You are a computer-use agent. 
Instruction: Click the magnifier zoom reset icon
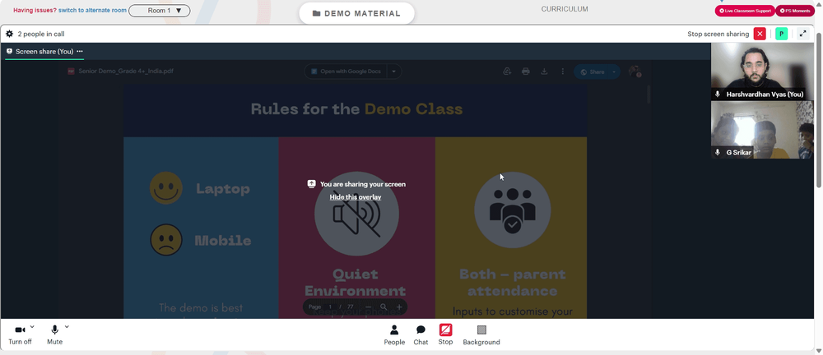(x=384, y=307)
